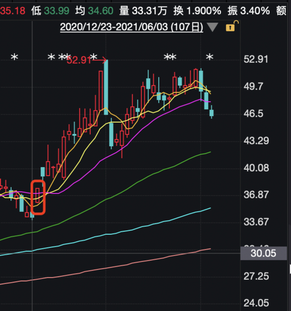Click the 换 1.900% turnover value
The height and width of the screenshot is (311, 291).
click(197, 11)
